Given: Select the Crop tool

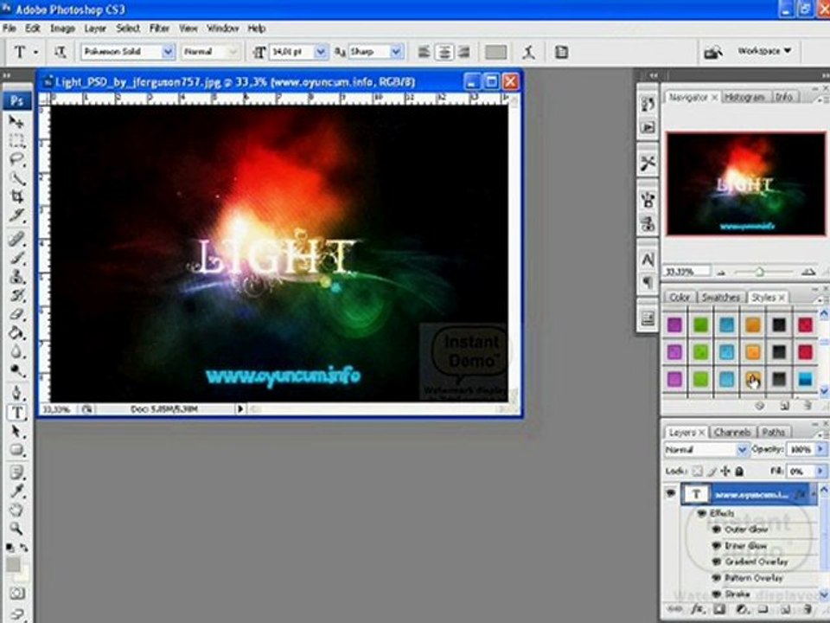Looking at the screenshot, I should point(17,196).
